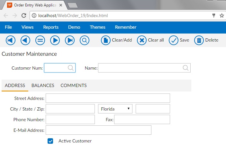The height and width of the screenshot is (146, 226).
Task: Bookmark this page with the star
Action: tap(222, 15)
